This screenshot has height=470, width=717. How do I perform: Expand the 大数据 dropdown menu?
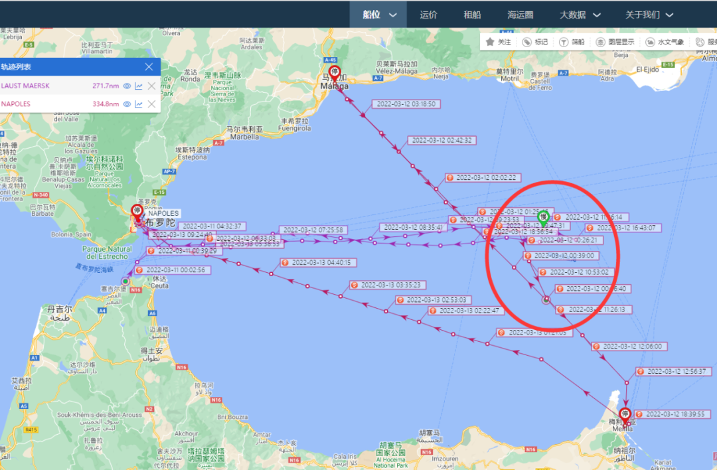[x=580, y=15]
